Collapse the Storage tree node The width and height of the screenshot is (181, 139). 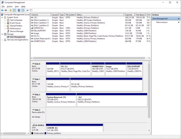click(x=2, y=34)
